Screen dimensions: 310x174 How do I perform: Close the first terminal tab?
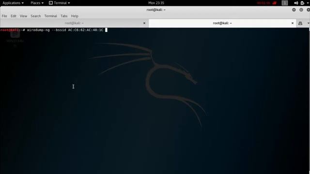click(x=144, y=23)
